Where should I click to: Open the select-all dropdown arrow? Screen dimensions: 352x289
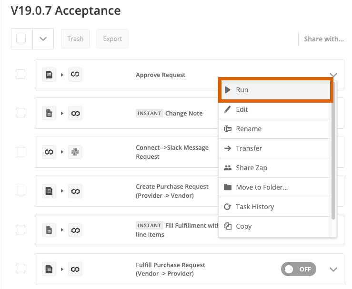click(x=43, y=39)
